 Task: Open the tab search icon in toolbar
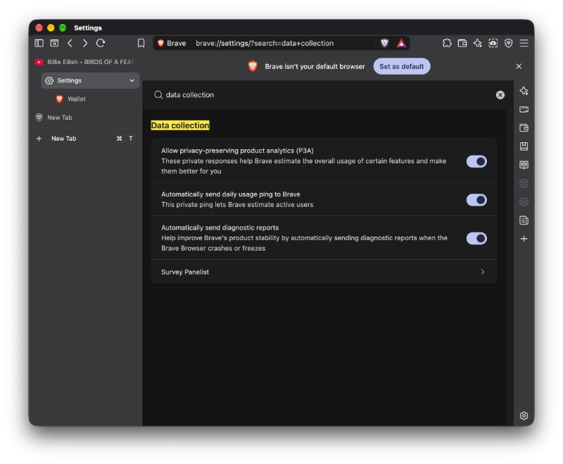click(x=54, y=43)
